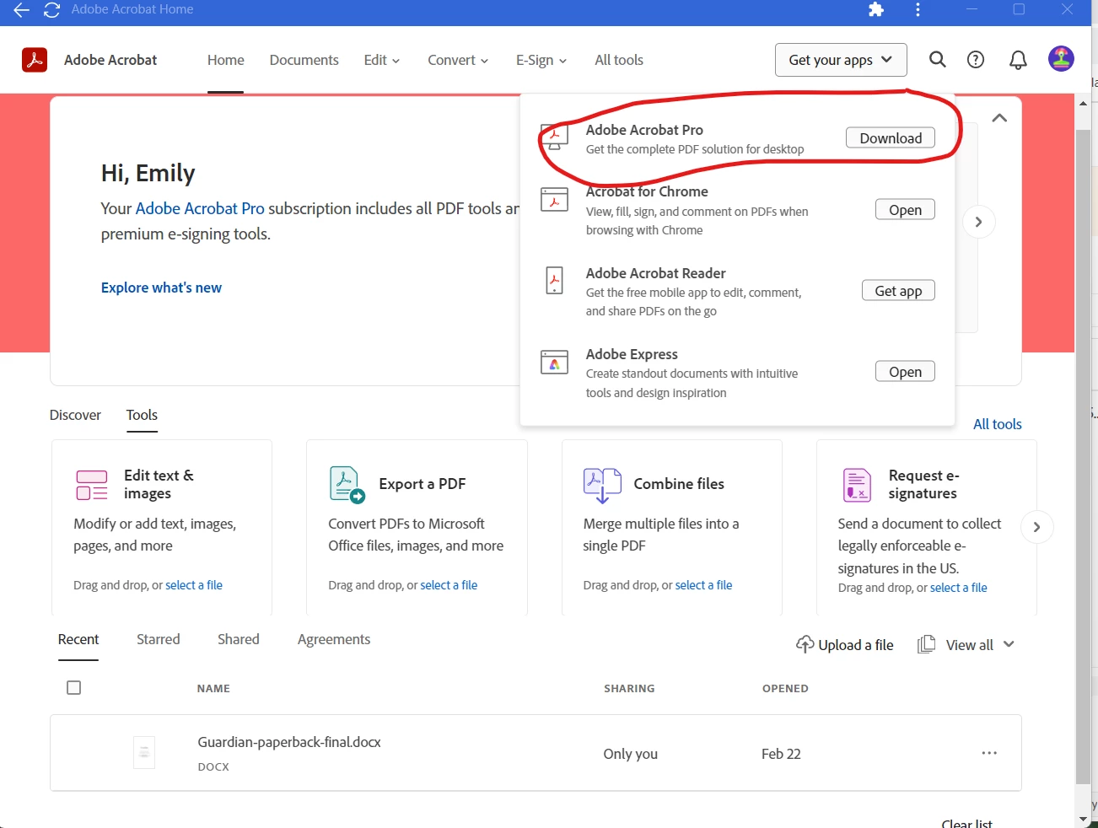Viewport: 1098px width, 828px height.
Task: Go to next banner slide arrow
Action: 978,222
